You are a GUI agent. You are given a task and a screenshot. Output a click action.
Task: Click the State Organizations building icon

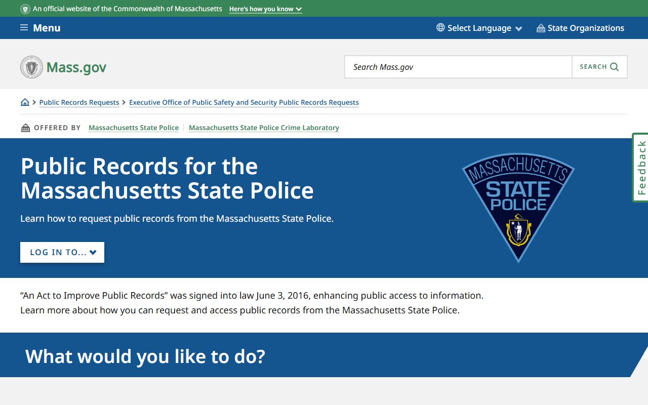541,28
